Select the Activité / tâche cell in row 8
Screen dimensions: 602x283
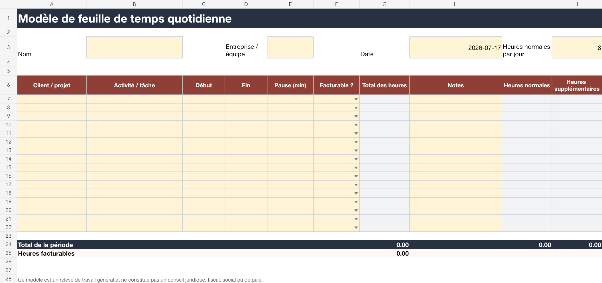click(x=134, y=108)
